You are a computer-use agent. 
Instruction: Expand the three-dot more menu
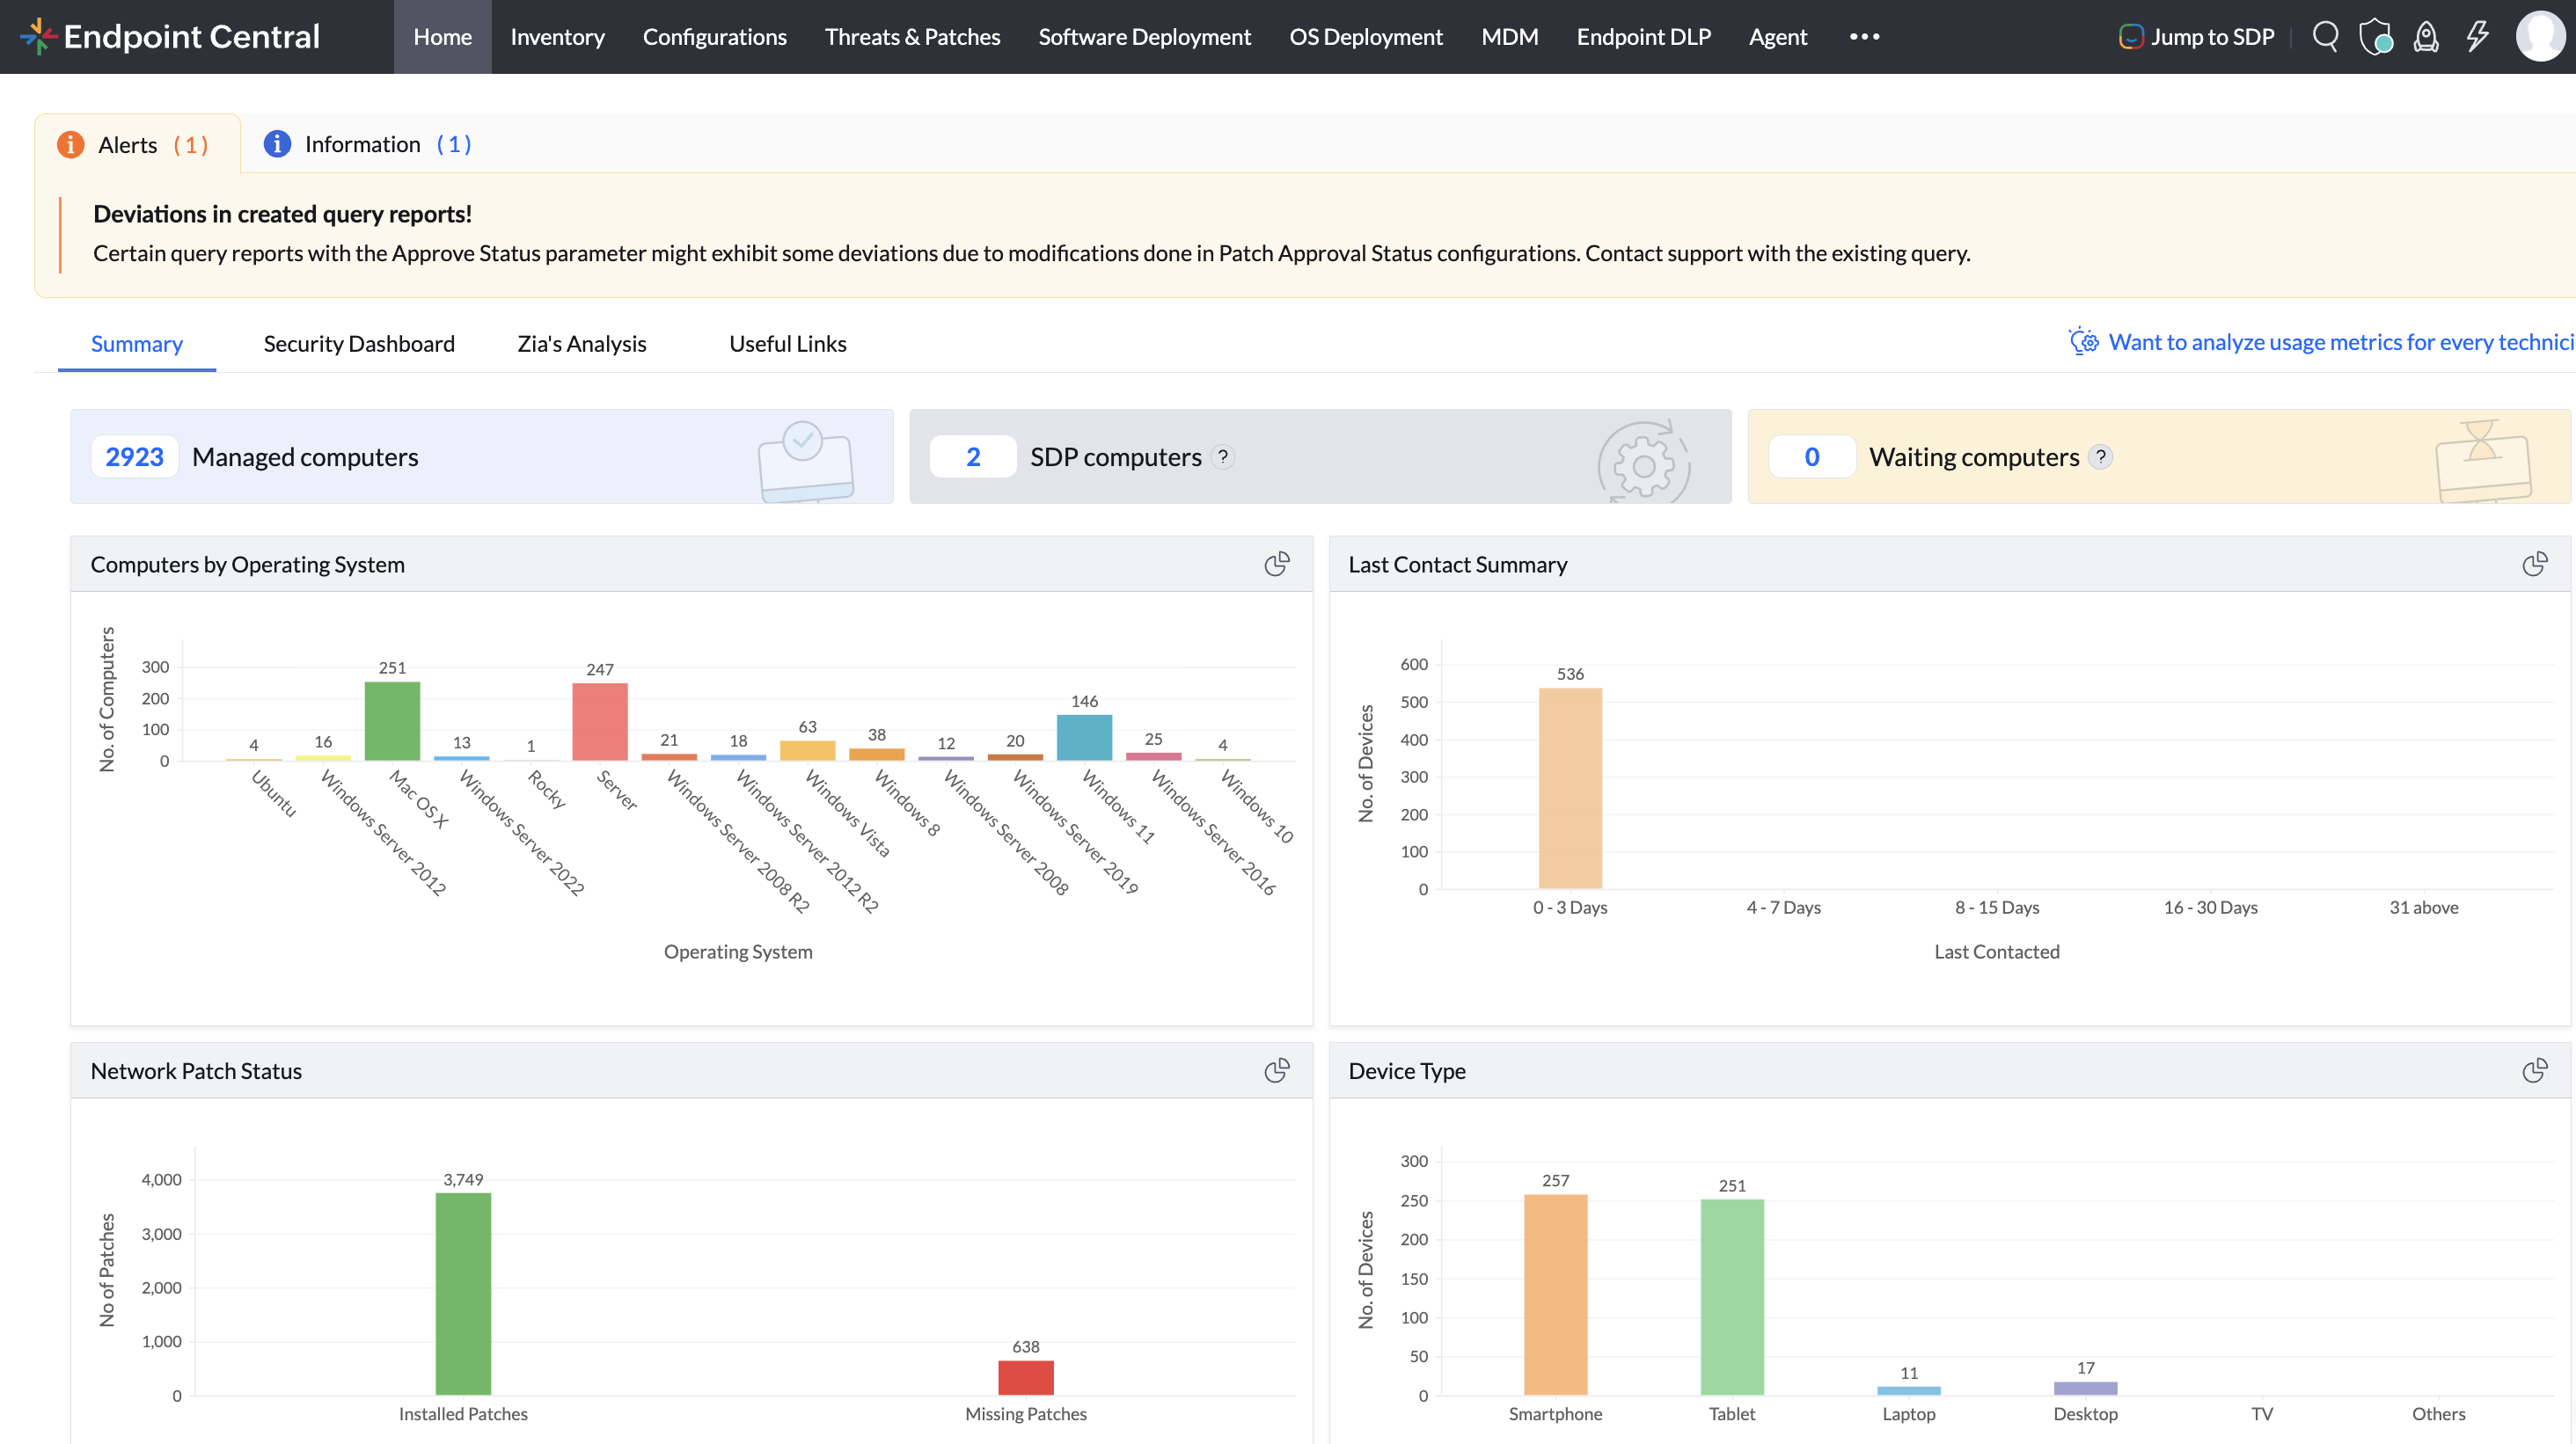coord(1865,37)
